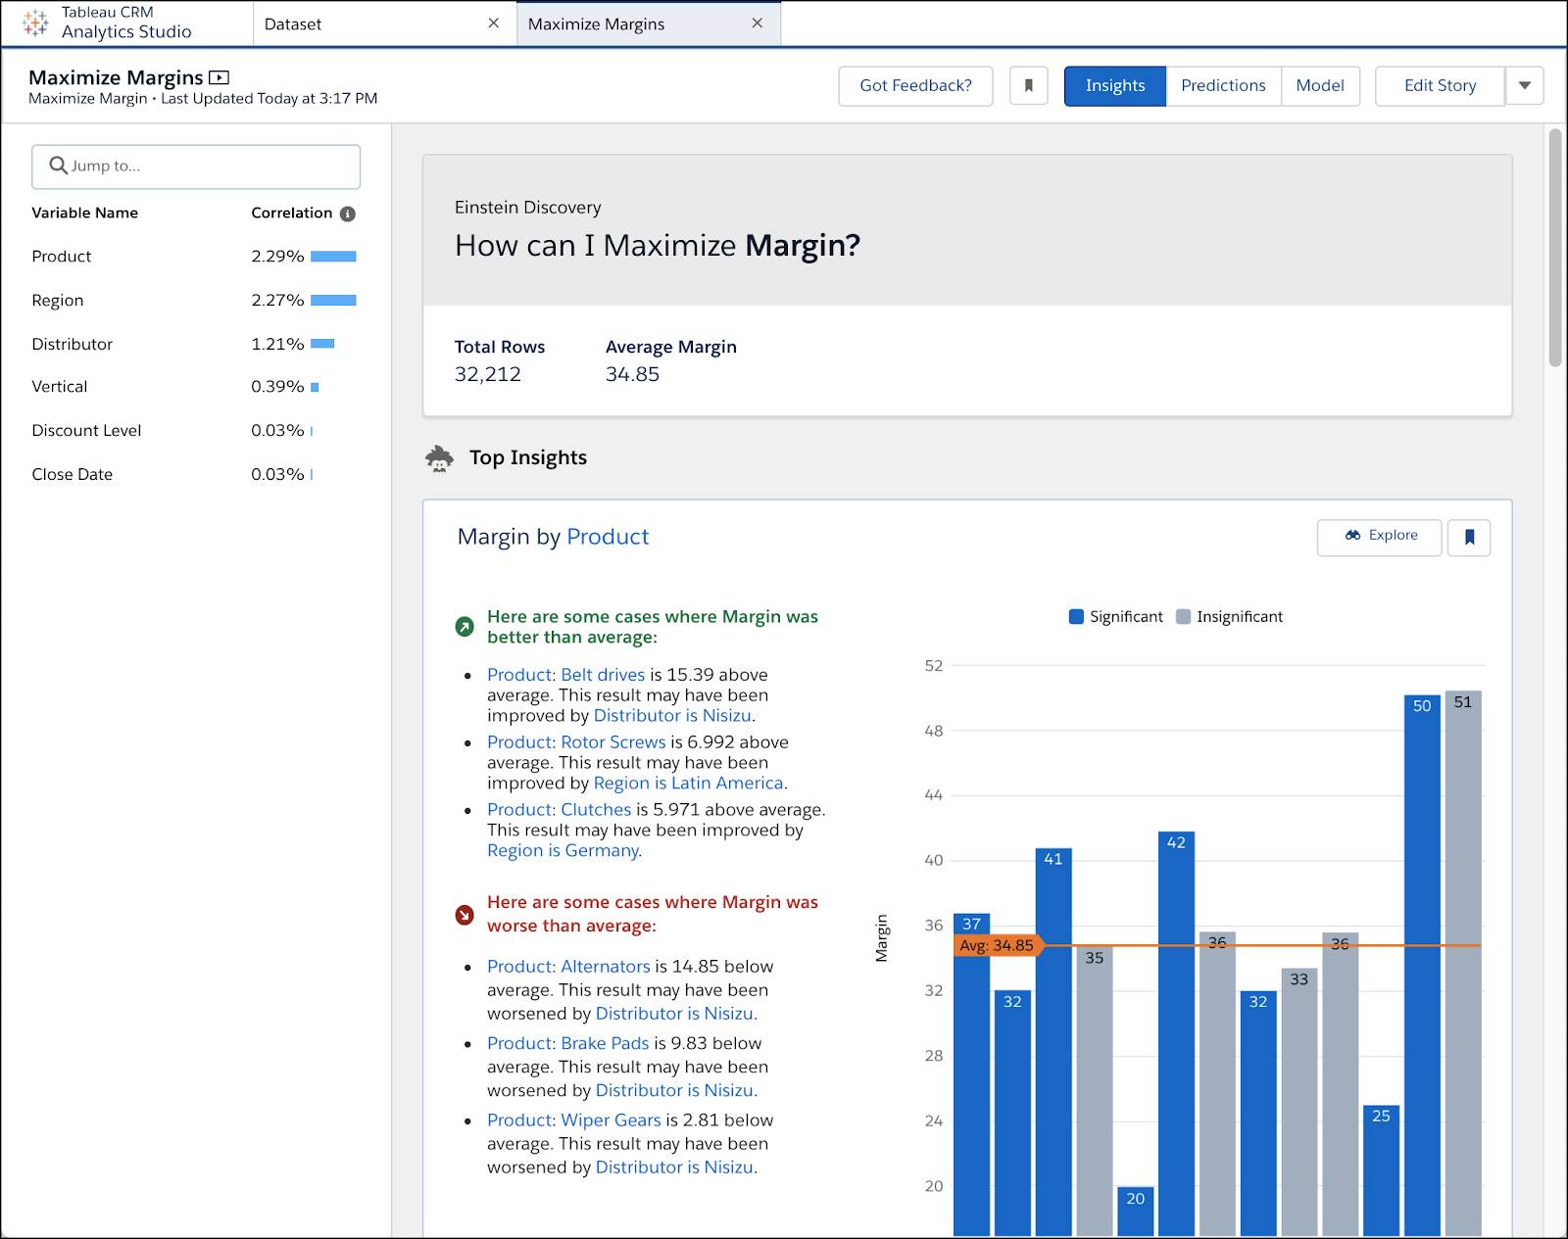Open the Region is Latin America link
The height and width of the screenshot is (1239, 1568).
coord(689,784)
